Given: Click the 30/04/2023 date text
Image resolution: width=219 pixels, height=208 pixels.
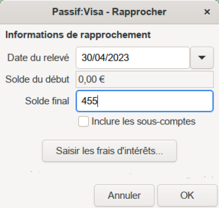Looking at the screenshot, I should click(x=105, y=58).
